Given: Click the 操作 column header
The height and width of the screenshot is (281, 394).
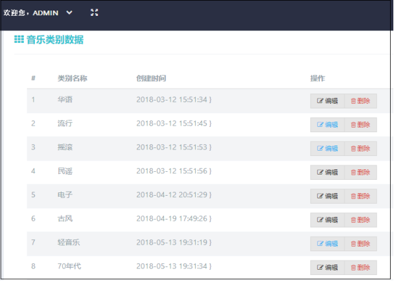Looking at the screenshot, I should [x=317, y=79].
